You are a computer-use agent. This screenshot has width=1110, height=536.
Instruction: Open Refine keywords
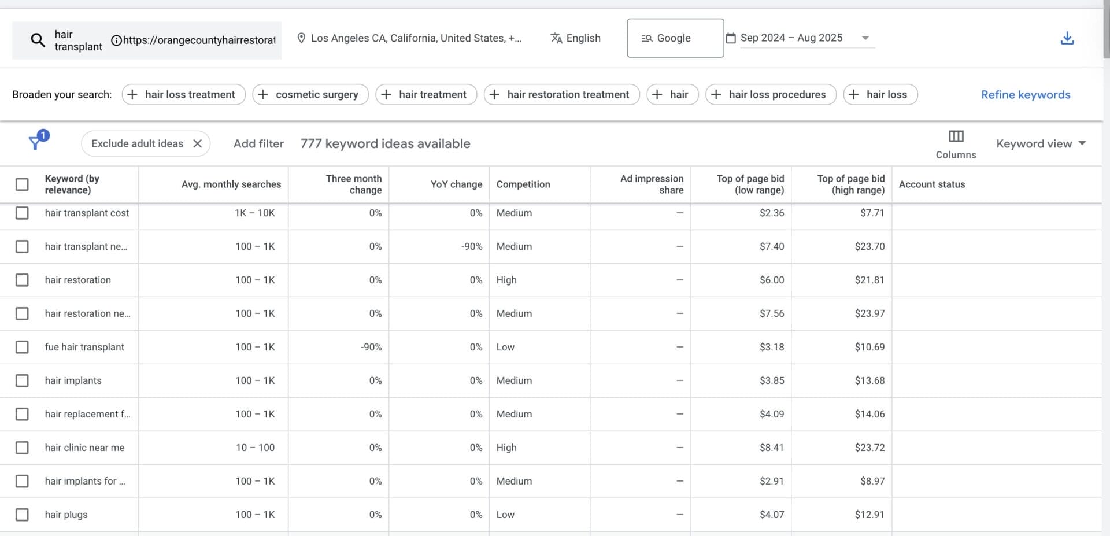tap(1025, 94)
